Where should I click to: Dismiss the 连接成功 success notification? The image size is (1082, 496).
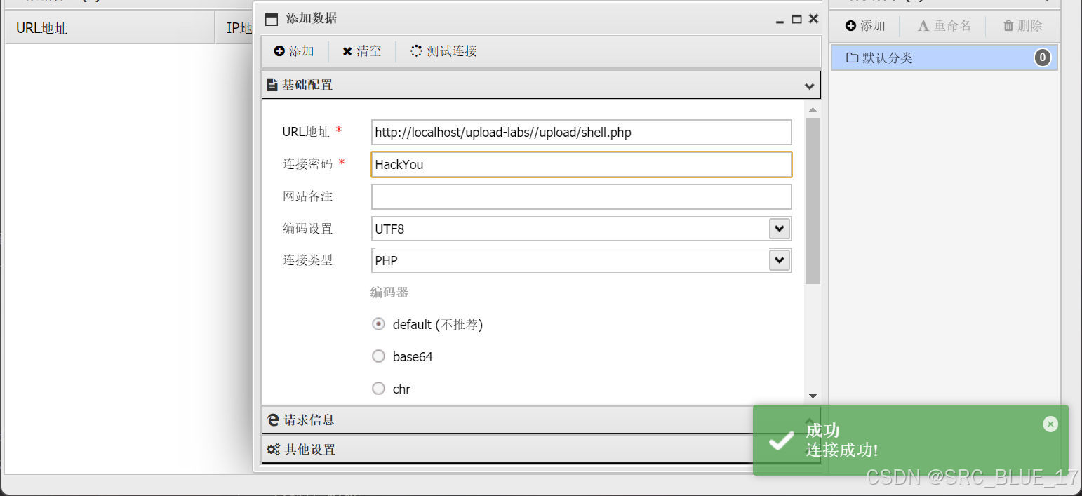(1050, 424)
